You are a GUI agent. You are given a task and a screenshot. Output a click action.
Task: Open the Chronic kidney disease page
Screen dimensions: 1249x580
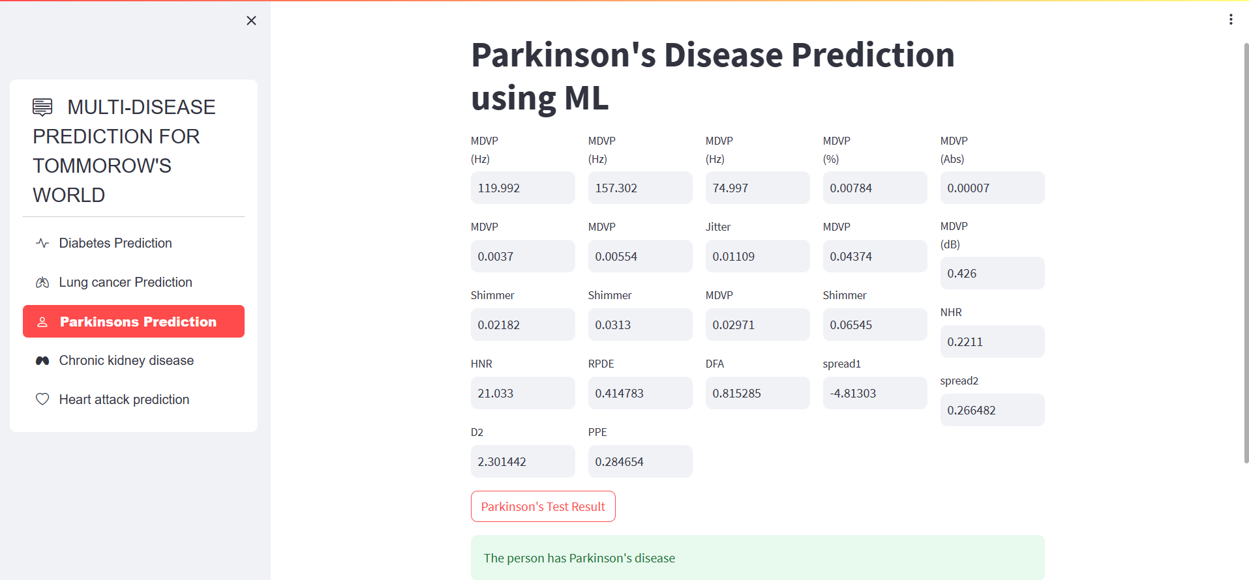126,360
